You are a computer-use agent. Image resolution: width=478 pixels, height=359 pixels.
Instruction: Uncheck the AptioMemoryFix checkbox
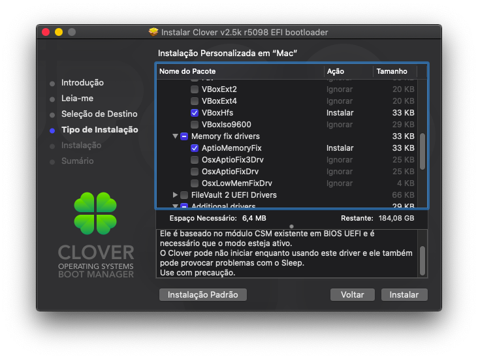[x=195, y=148]
